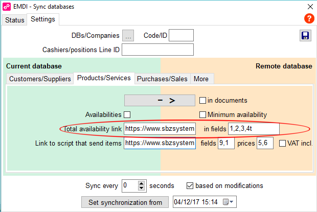The width and height of the screenshot is (317, 212).
Task: Click the Set synchronization from button
Action: click(125, 202)
